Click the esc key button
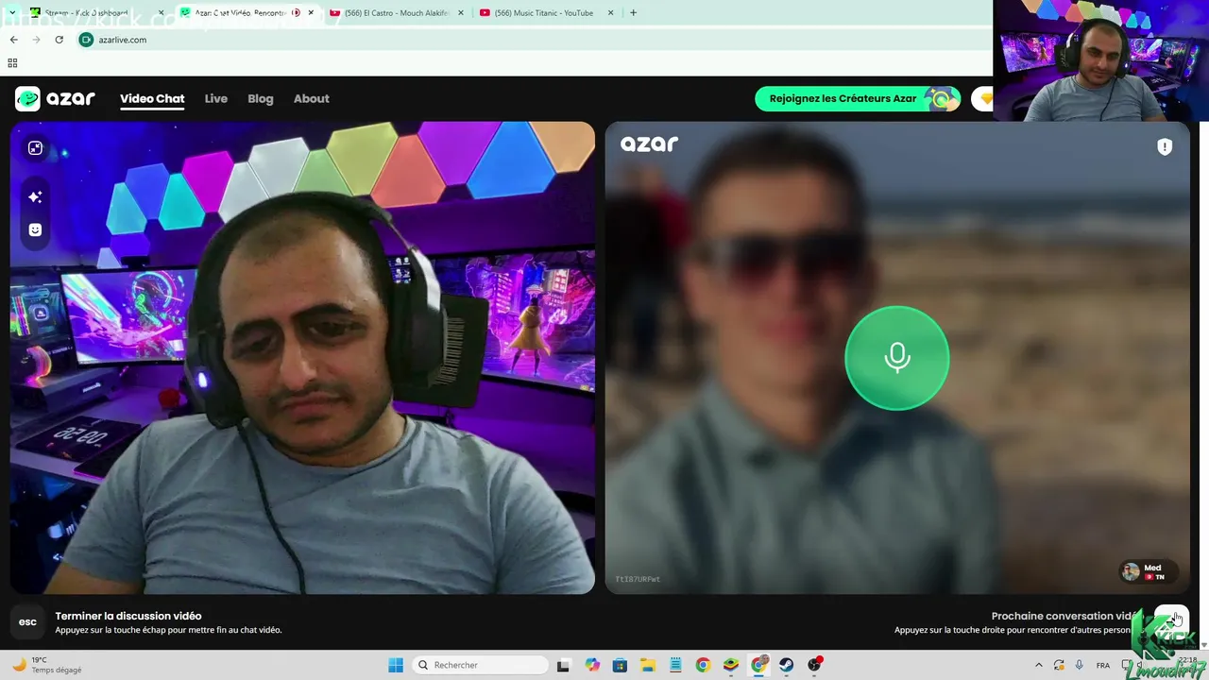 pos(27,621)
